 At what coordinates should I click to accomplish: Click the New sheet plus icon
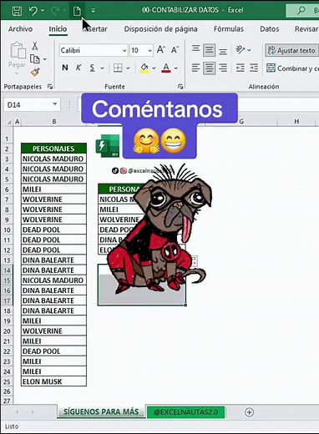pos(249,412)
